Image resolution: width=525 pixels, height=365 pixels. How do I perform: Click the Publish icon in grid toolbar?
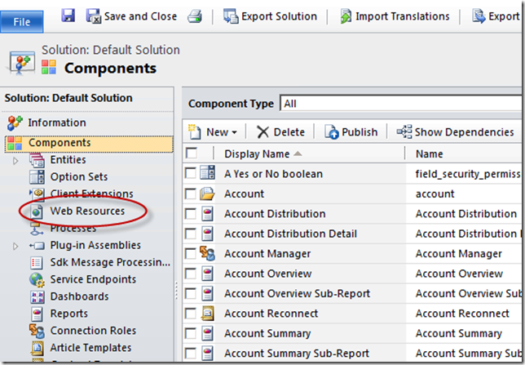[x=331, y=132]
